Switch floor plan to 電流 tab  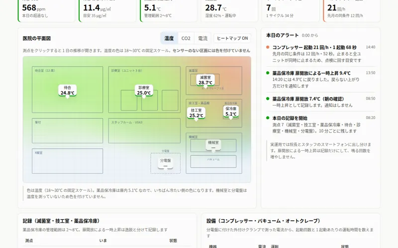(x=202, y=38)
